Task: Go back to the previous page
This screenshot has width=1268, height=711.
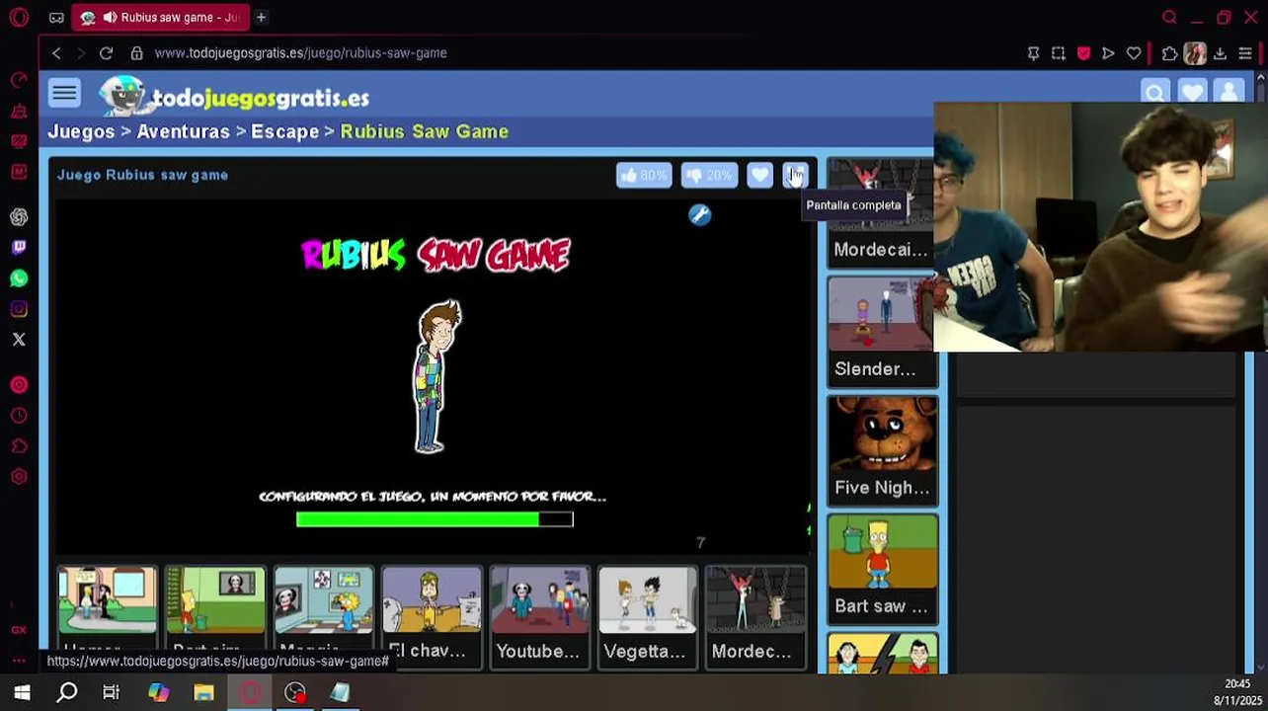Action: click(56, 53)
